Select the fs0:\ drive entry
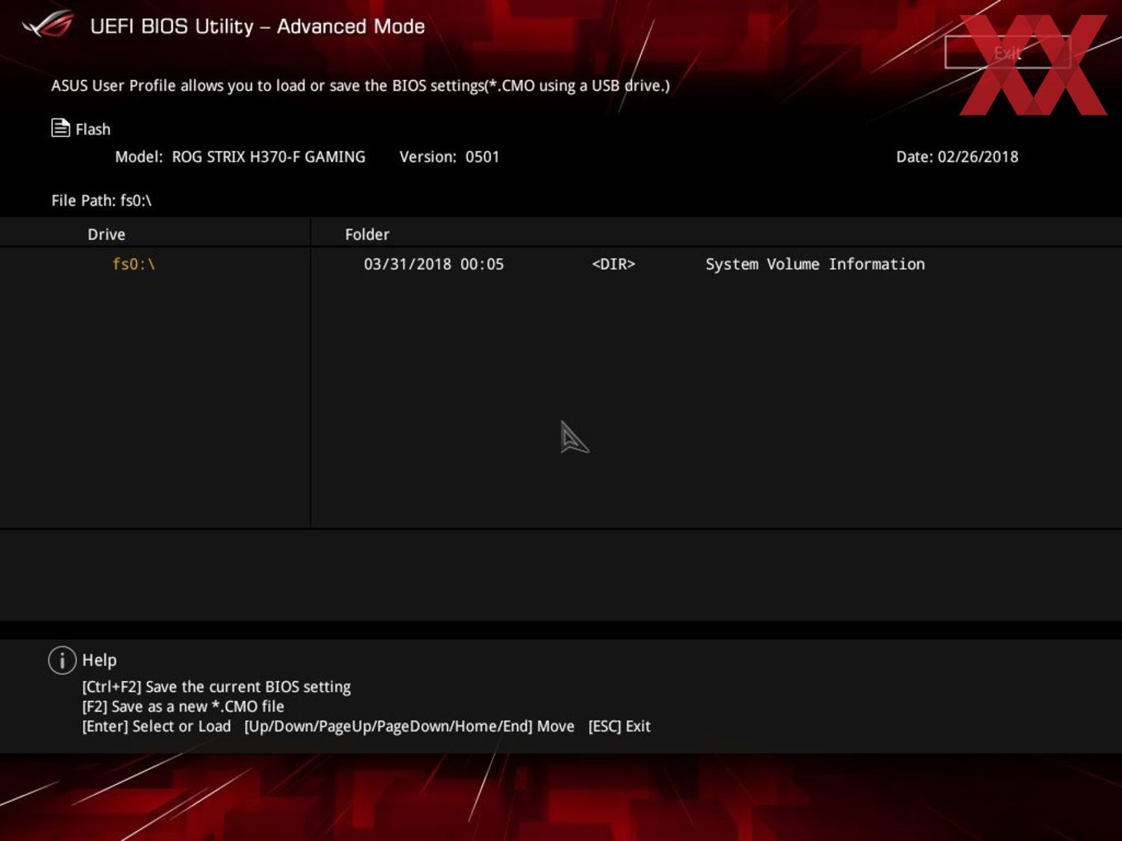The height and width of the screenshot is (841, 1122). click(134, 264)
